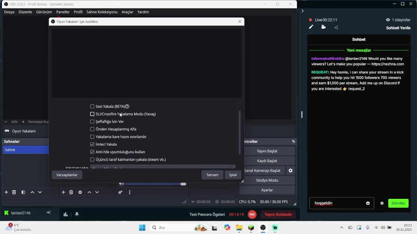Click the audio mixer volume slider handle
Image resolution: width=417 pixels, height=234 pixels.
coord(183,184)
